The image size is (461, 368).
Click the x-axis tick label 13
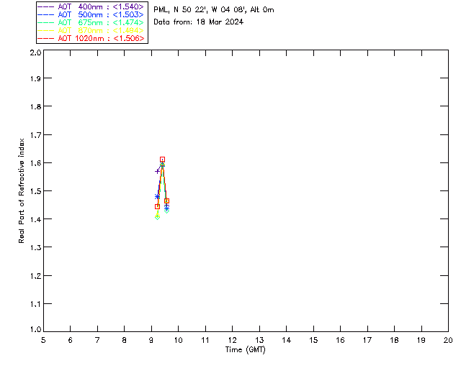point(259,340)
